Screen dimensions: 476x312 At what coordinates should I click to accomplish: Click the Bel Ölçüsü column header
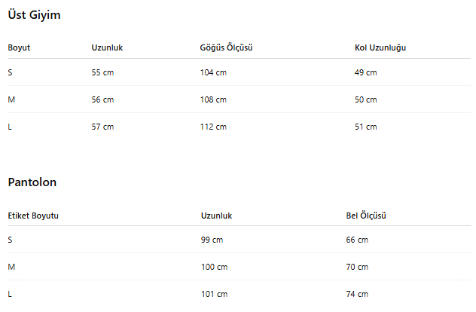click(x=366, y=216)
